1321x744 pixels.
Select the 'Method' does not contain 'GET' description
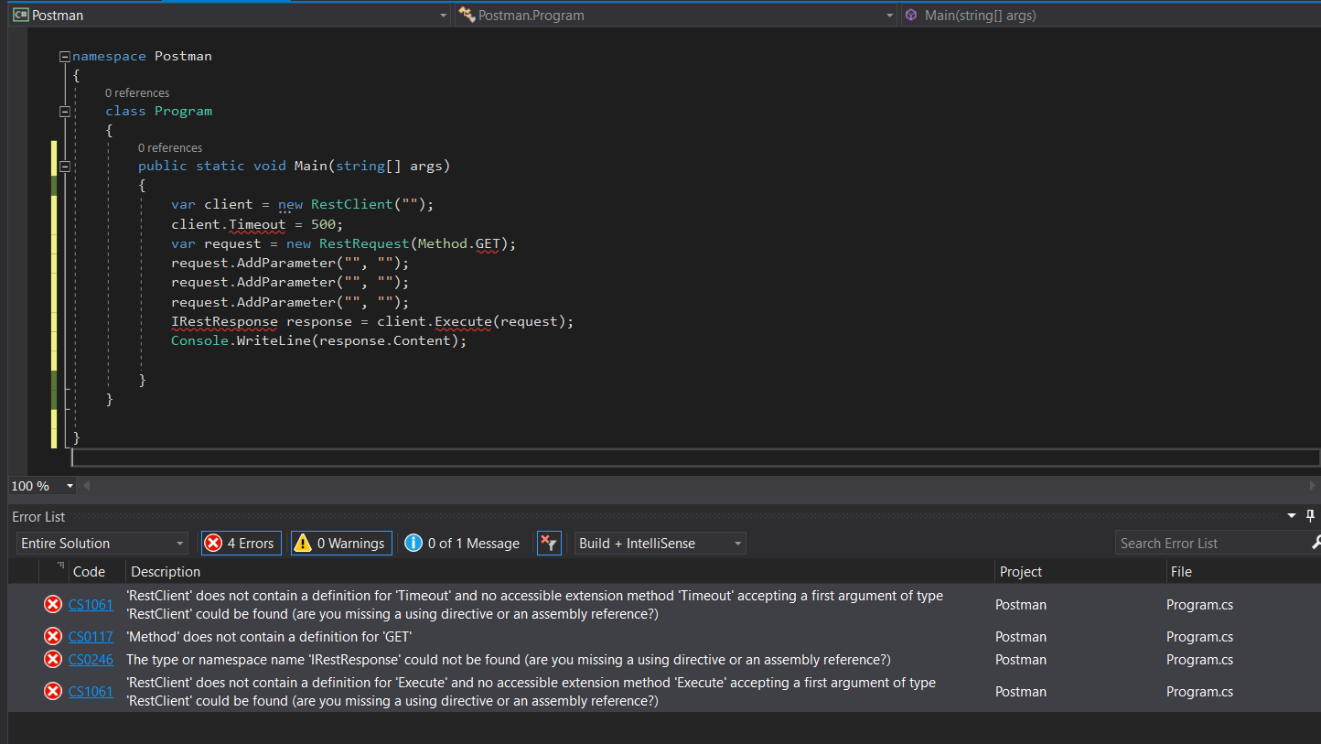point(269,637)
